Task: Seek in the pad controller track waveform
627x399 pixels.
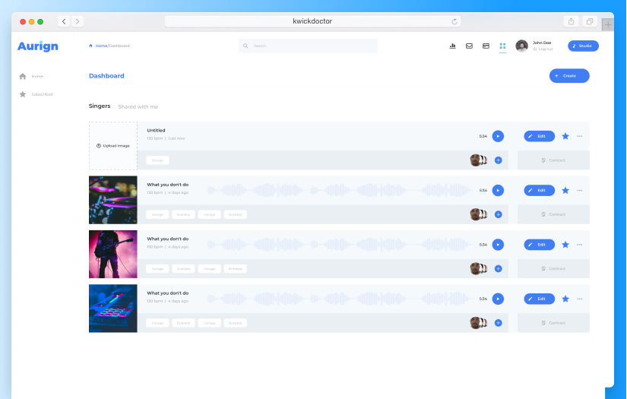Action: (339, 299)
